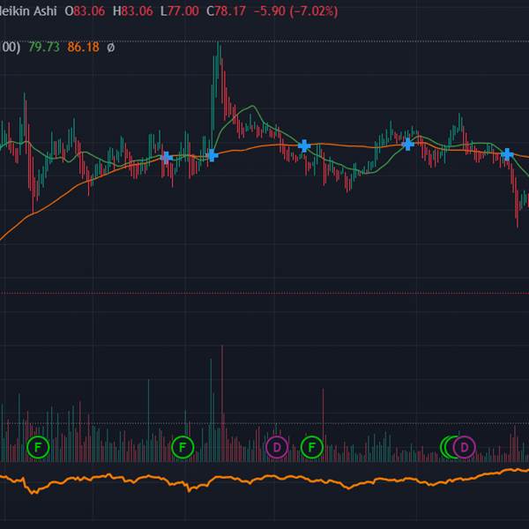Open the green F marker just right of the first D marker
The image size is (529, 529).
pyautogui.click(x=312, y=447)
